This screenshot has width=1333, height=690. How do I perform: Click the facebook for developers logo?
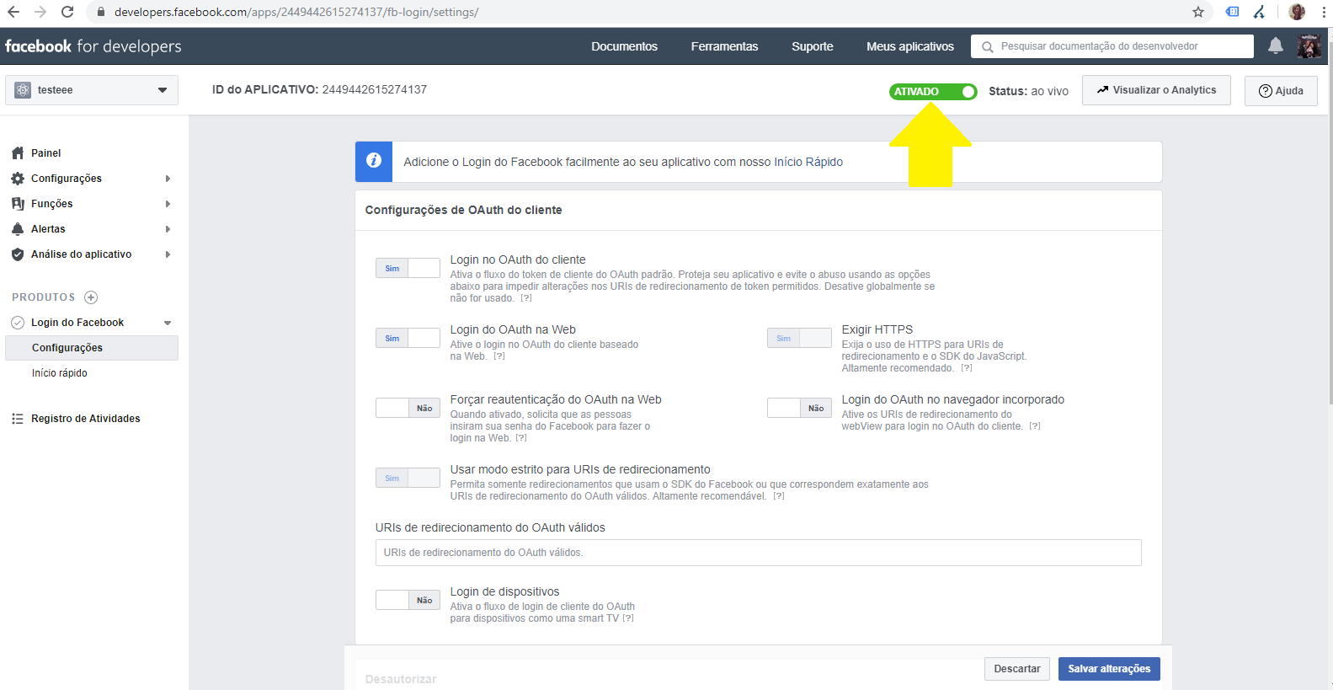click(x=93, y=46)
